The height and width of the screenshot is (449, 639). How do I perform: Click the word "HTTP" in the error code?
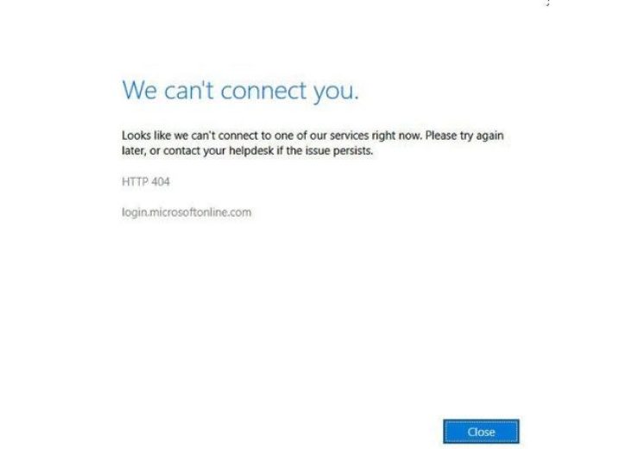[x=135, y=181]
